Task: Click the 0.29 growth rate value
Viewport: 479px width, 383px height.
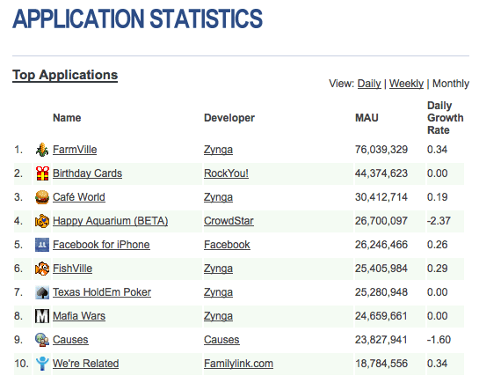Action: click(x=437, y=269)
